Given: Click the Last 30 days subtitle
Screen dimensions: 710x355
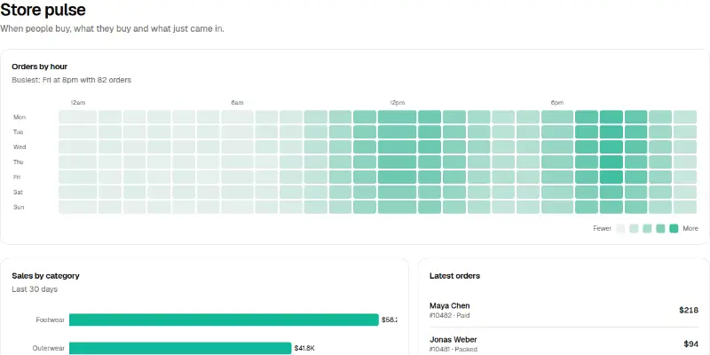Looking at the screenshot, I should coord(35,289).
